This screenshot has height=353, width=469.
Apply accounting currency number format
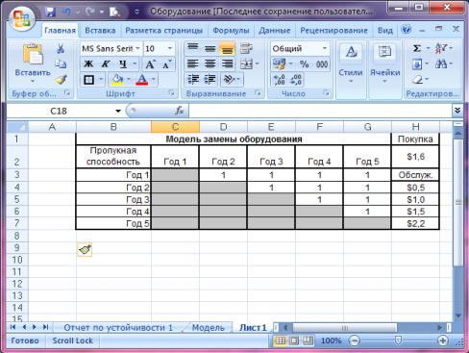click(279, 64)
